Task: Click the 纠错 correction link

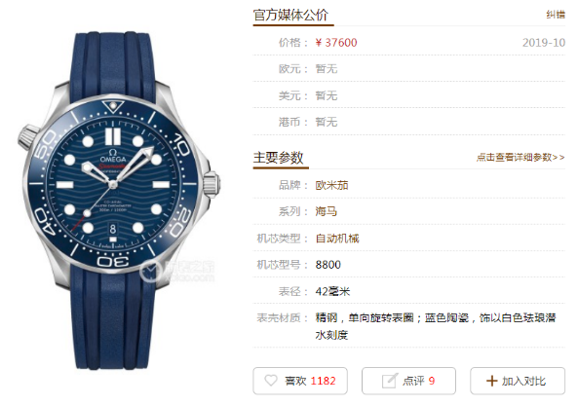Action: 556,15
